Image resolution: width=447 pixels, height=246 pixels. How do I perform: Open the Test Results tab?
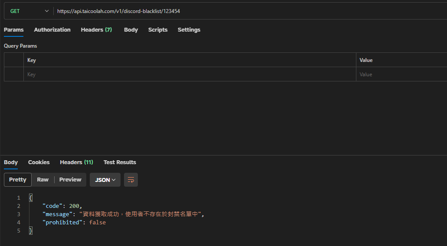(120, 162)
